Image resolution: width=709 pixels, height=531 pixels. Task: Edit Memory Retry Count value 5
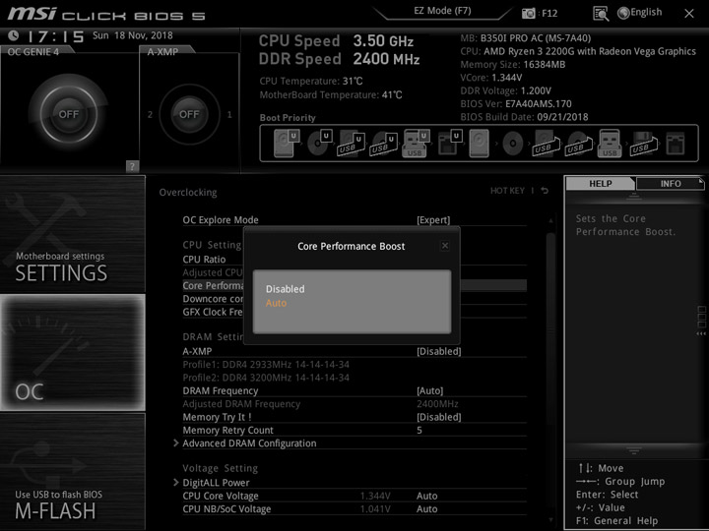coord(419,430)
